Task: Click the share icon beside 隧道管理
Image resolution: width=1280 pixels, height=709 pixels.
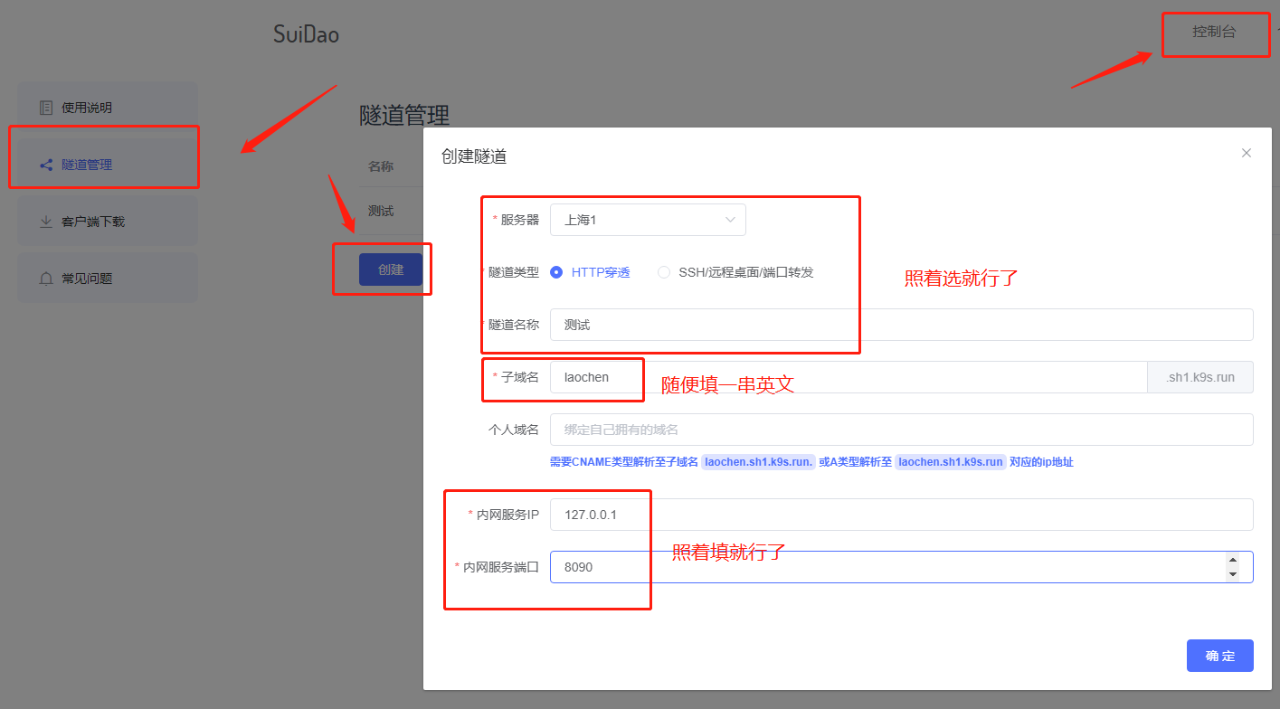Action: point(46,165)
